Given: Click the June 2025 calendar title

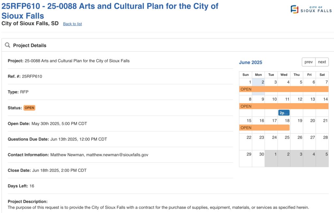Looking at the screenshot, I should [250, 62].
